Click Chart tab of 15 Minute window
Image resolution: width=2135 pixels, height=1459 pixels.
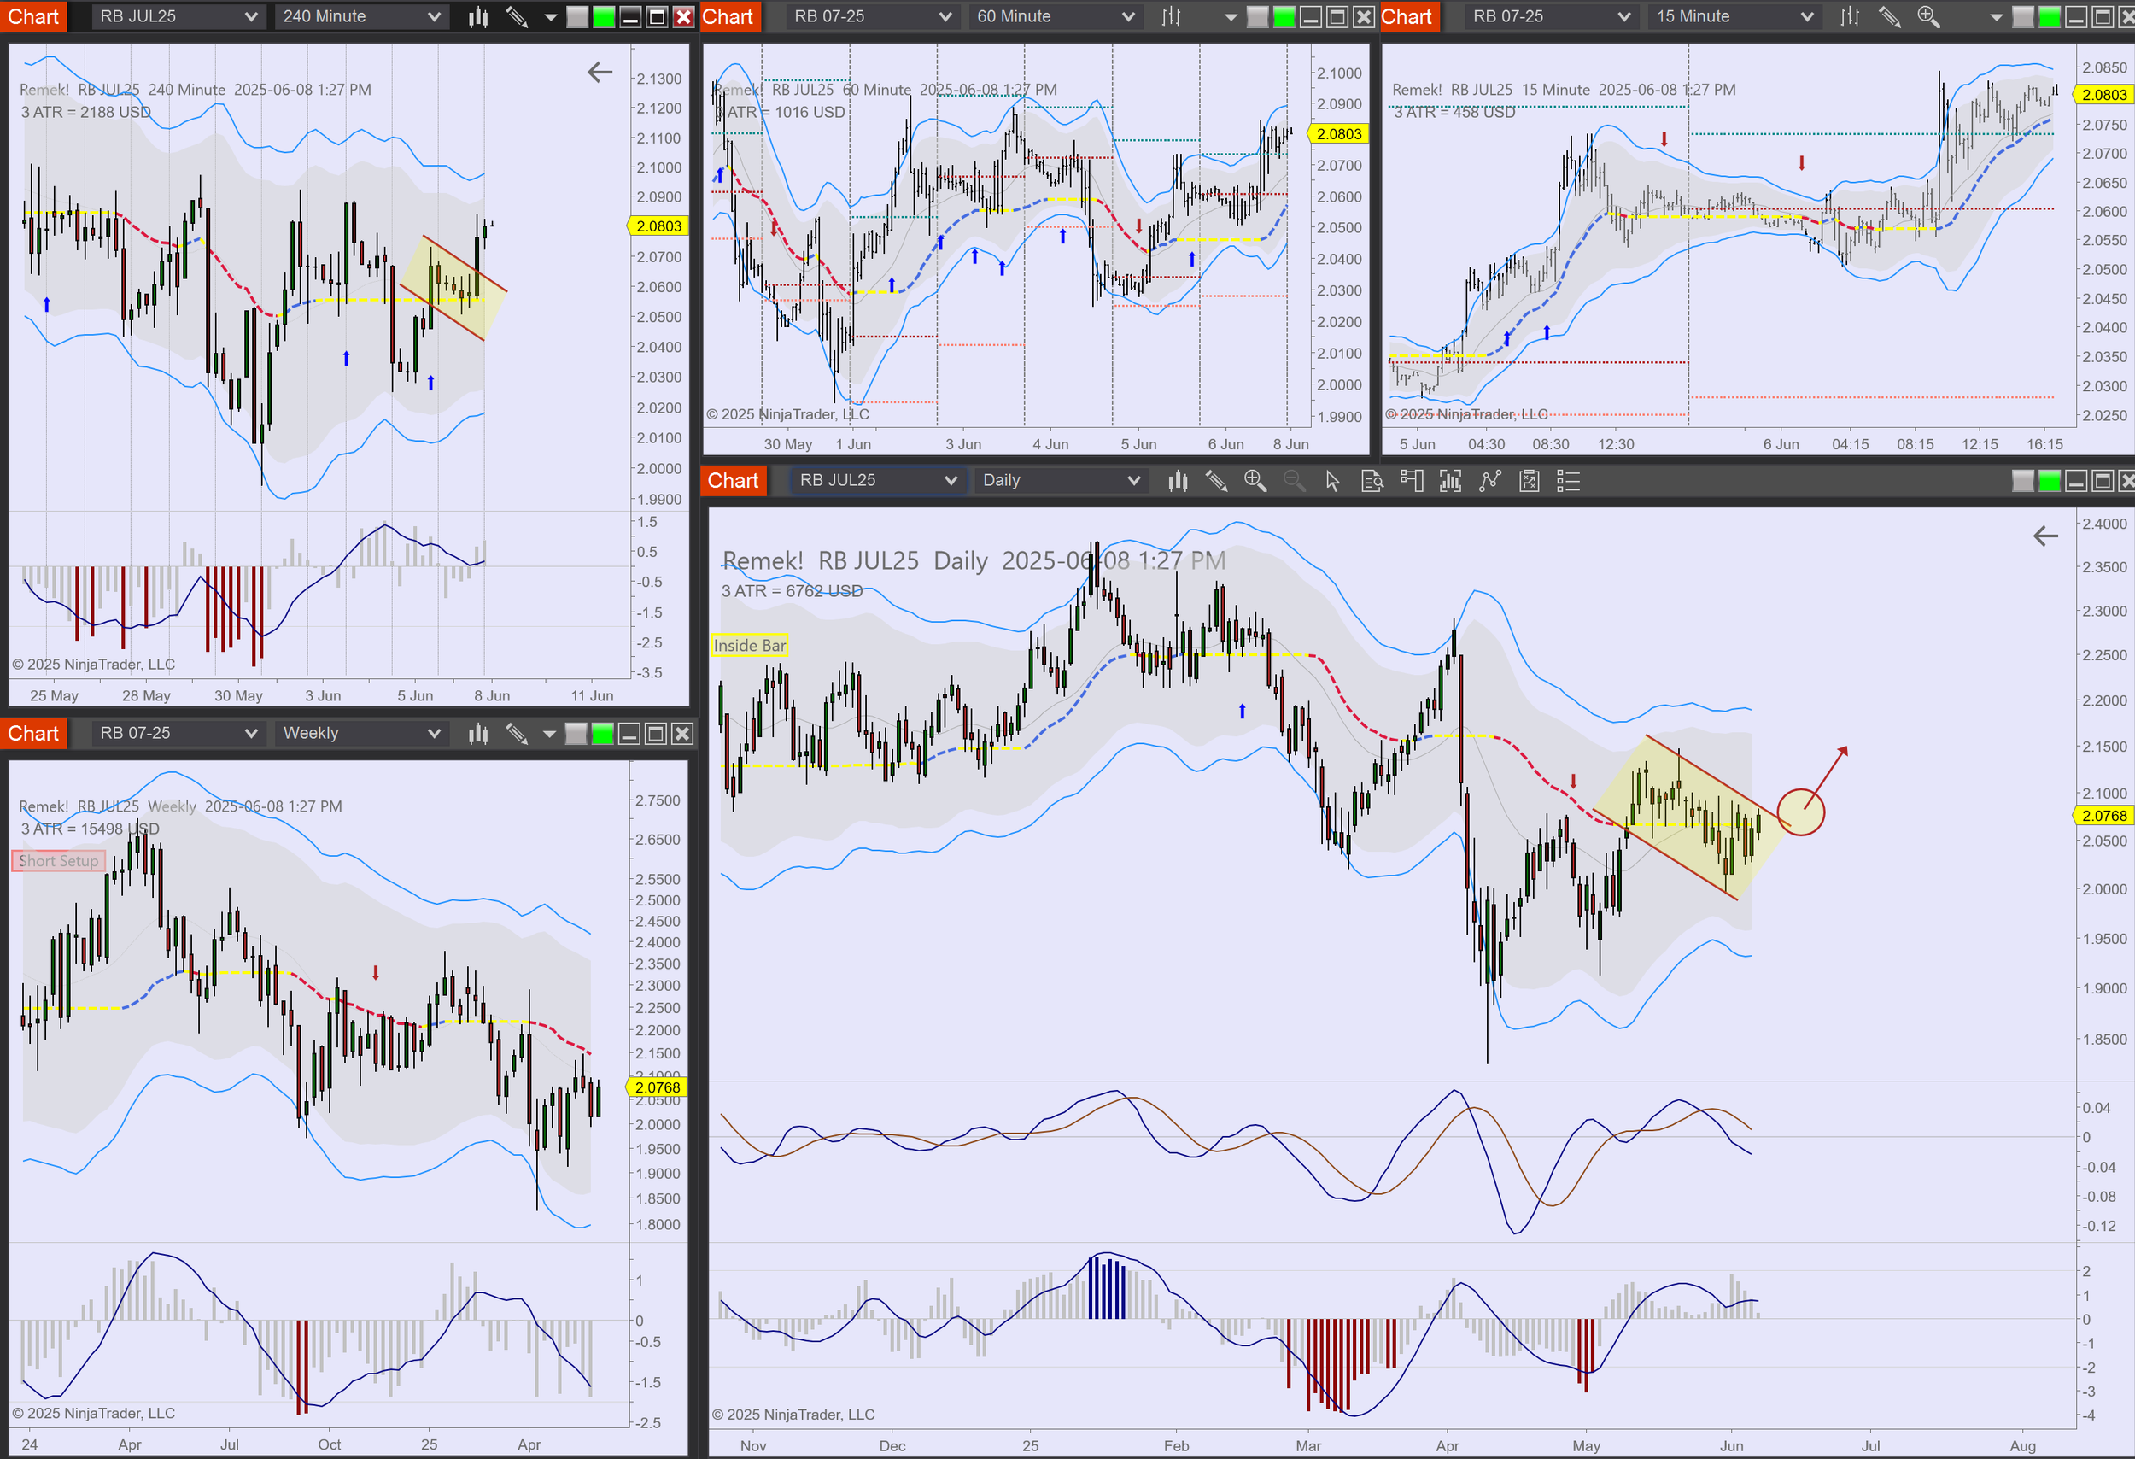[1406, 16]
